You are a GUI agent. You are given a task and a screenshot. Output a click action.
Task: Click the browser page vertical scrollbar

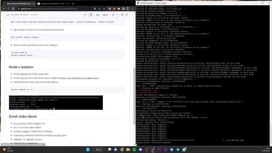coord(134,96)
